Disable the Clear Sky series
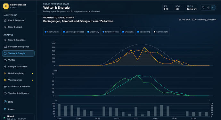The image size is (221, 120). (88, 32)
